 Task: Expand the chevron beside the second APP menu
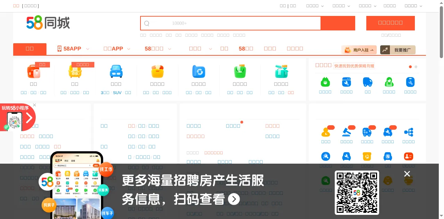coord(129,49)
